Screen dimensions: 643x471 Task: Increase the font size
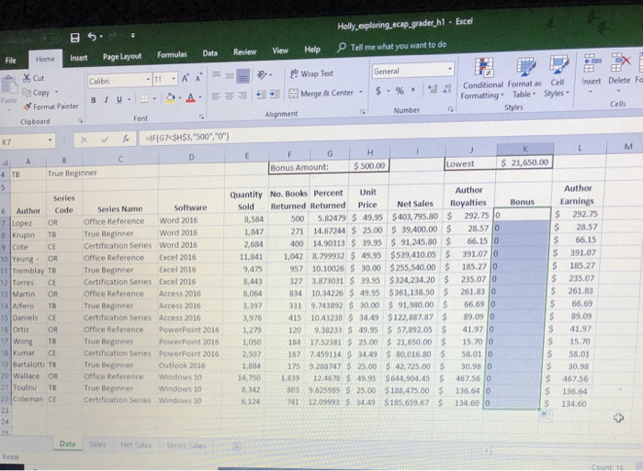(186, 78)
